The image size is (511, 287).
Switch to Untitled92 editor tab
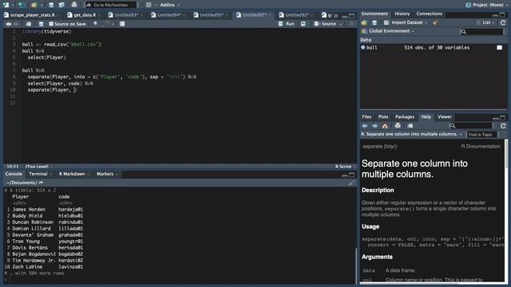pos(296,15)
